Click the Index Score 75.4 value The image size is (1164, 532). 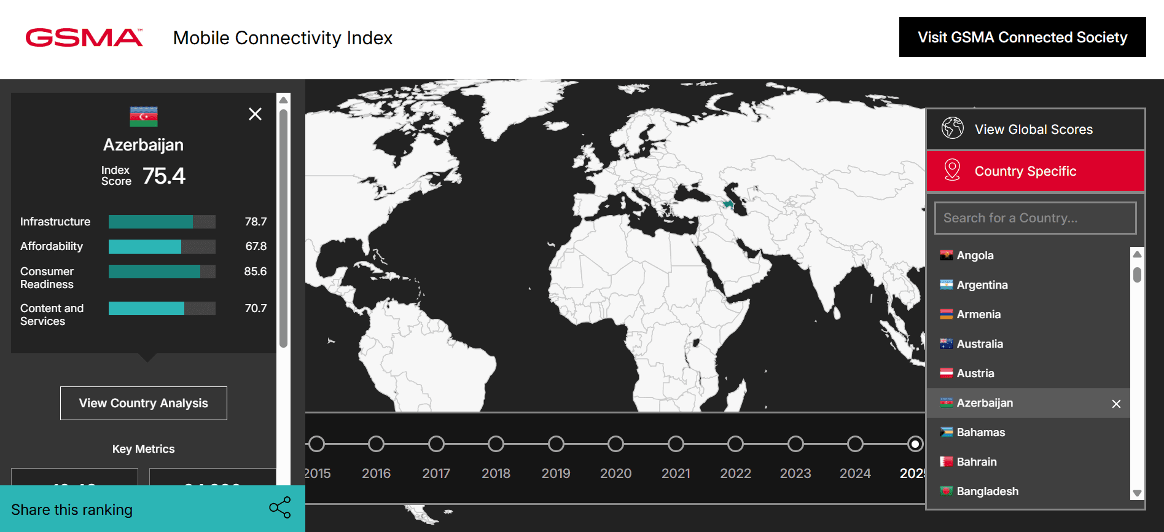pyautogui.click(x=164, y=176)
